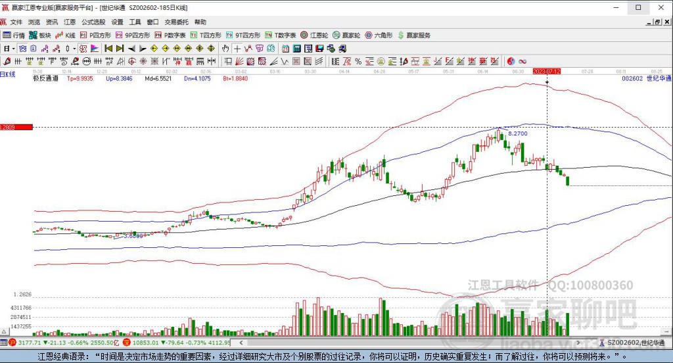Toggle the color histogram chart icon
The width and height of the screenshot is (673, 363).
(95, 49)
